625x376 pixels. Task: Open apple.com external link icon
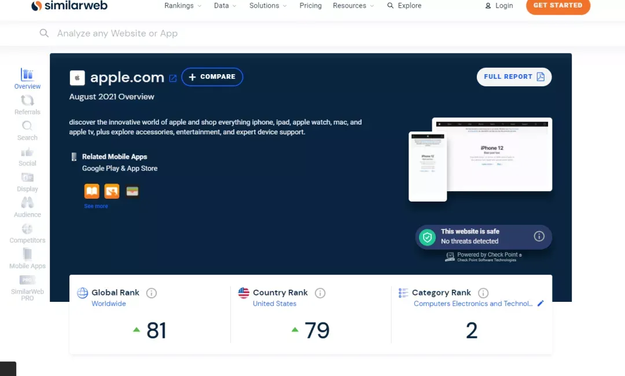[172, 78]
